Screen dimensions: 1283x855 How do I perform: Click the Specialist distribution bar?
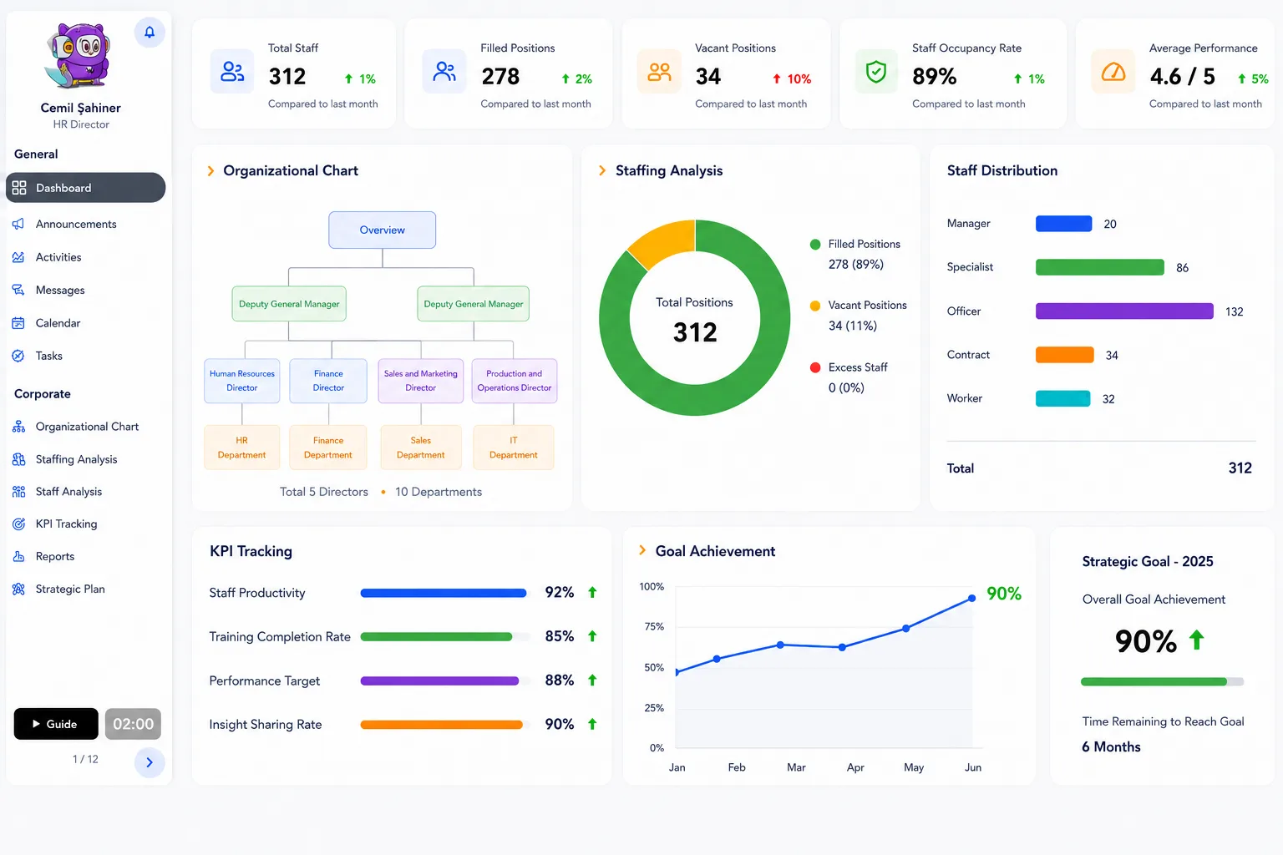1100,267
